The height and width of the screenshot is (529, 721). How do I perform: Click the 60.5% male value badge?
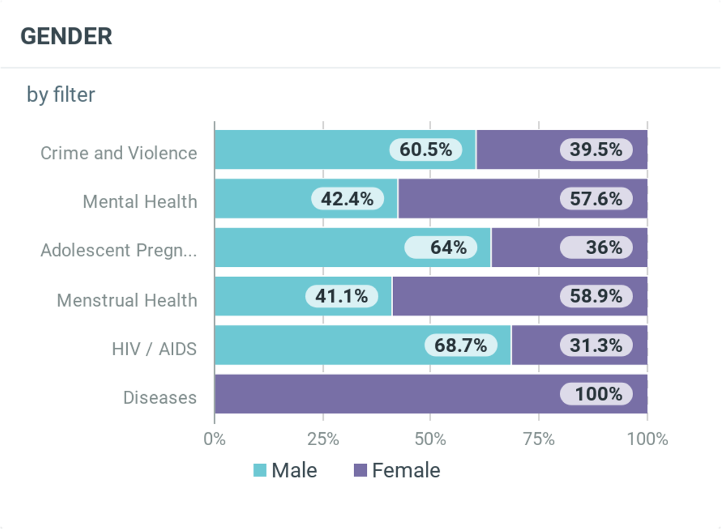(x=425, y=150)
